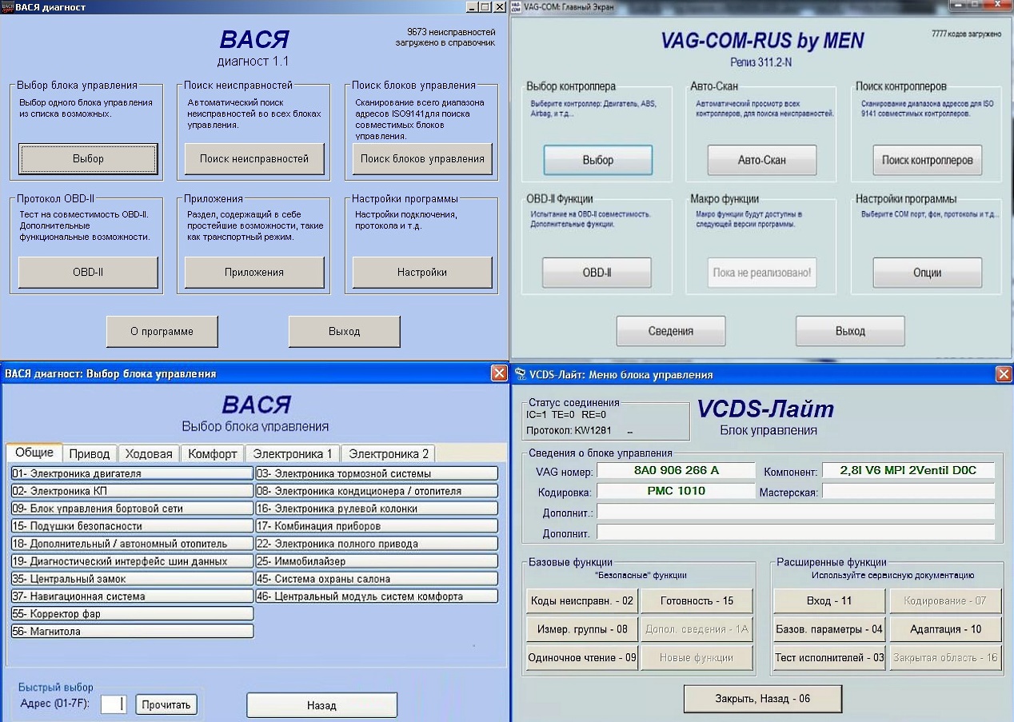This screenshot has width=1014, height=722.
Task: Open the Ходовая tab
Action: click(x=149, y=453)
